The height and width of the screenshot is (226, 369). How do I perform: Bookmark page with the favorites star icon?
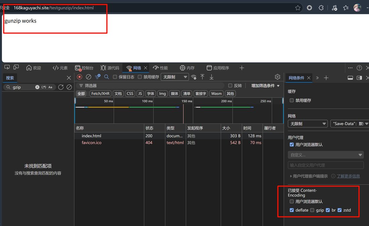(298, 8)
